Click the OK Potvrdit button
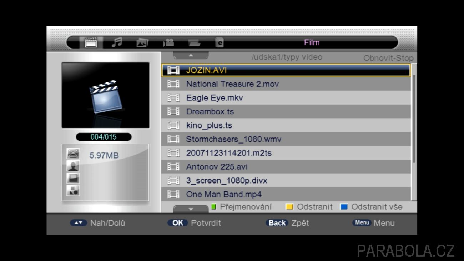464x261 pixels. (x=194, y=223)
